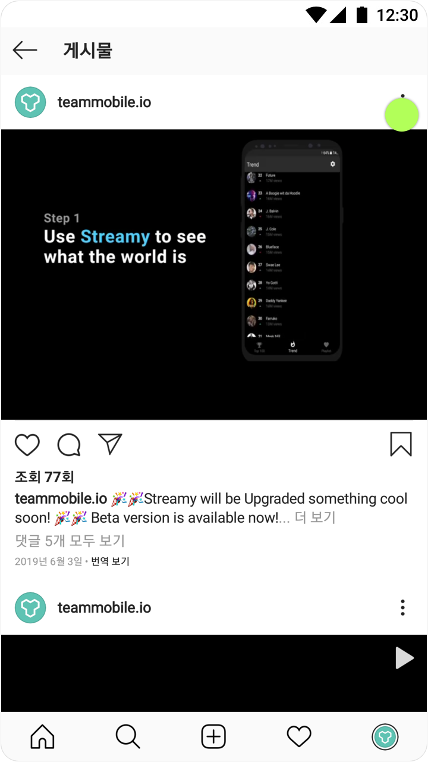Expand caption with 더 보기
The image size is (428, 762).
click(x=315, y=518)
